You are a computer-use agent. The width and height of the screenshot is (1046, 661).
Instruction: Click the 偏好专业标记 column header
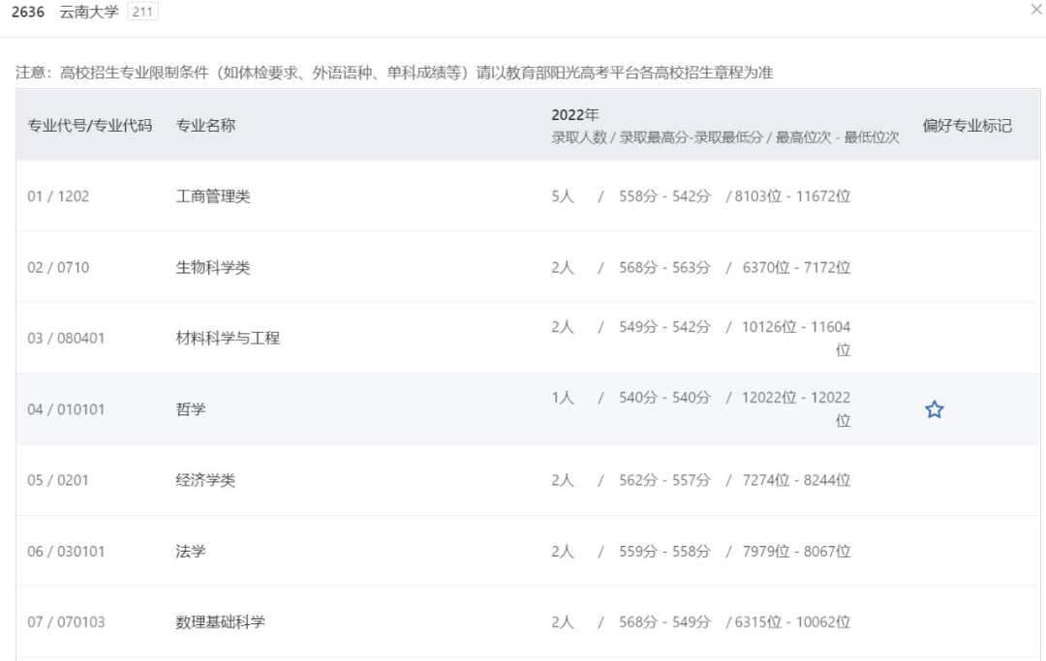[968, 125]
